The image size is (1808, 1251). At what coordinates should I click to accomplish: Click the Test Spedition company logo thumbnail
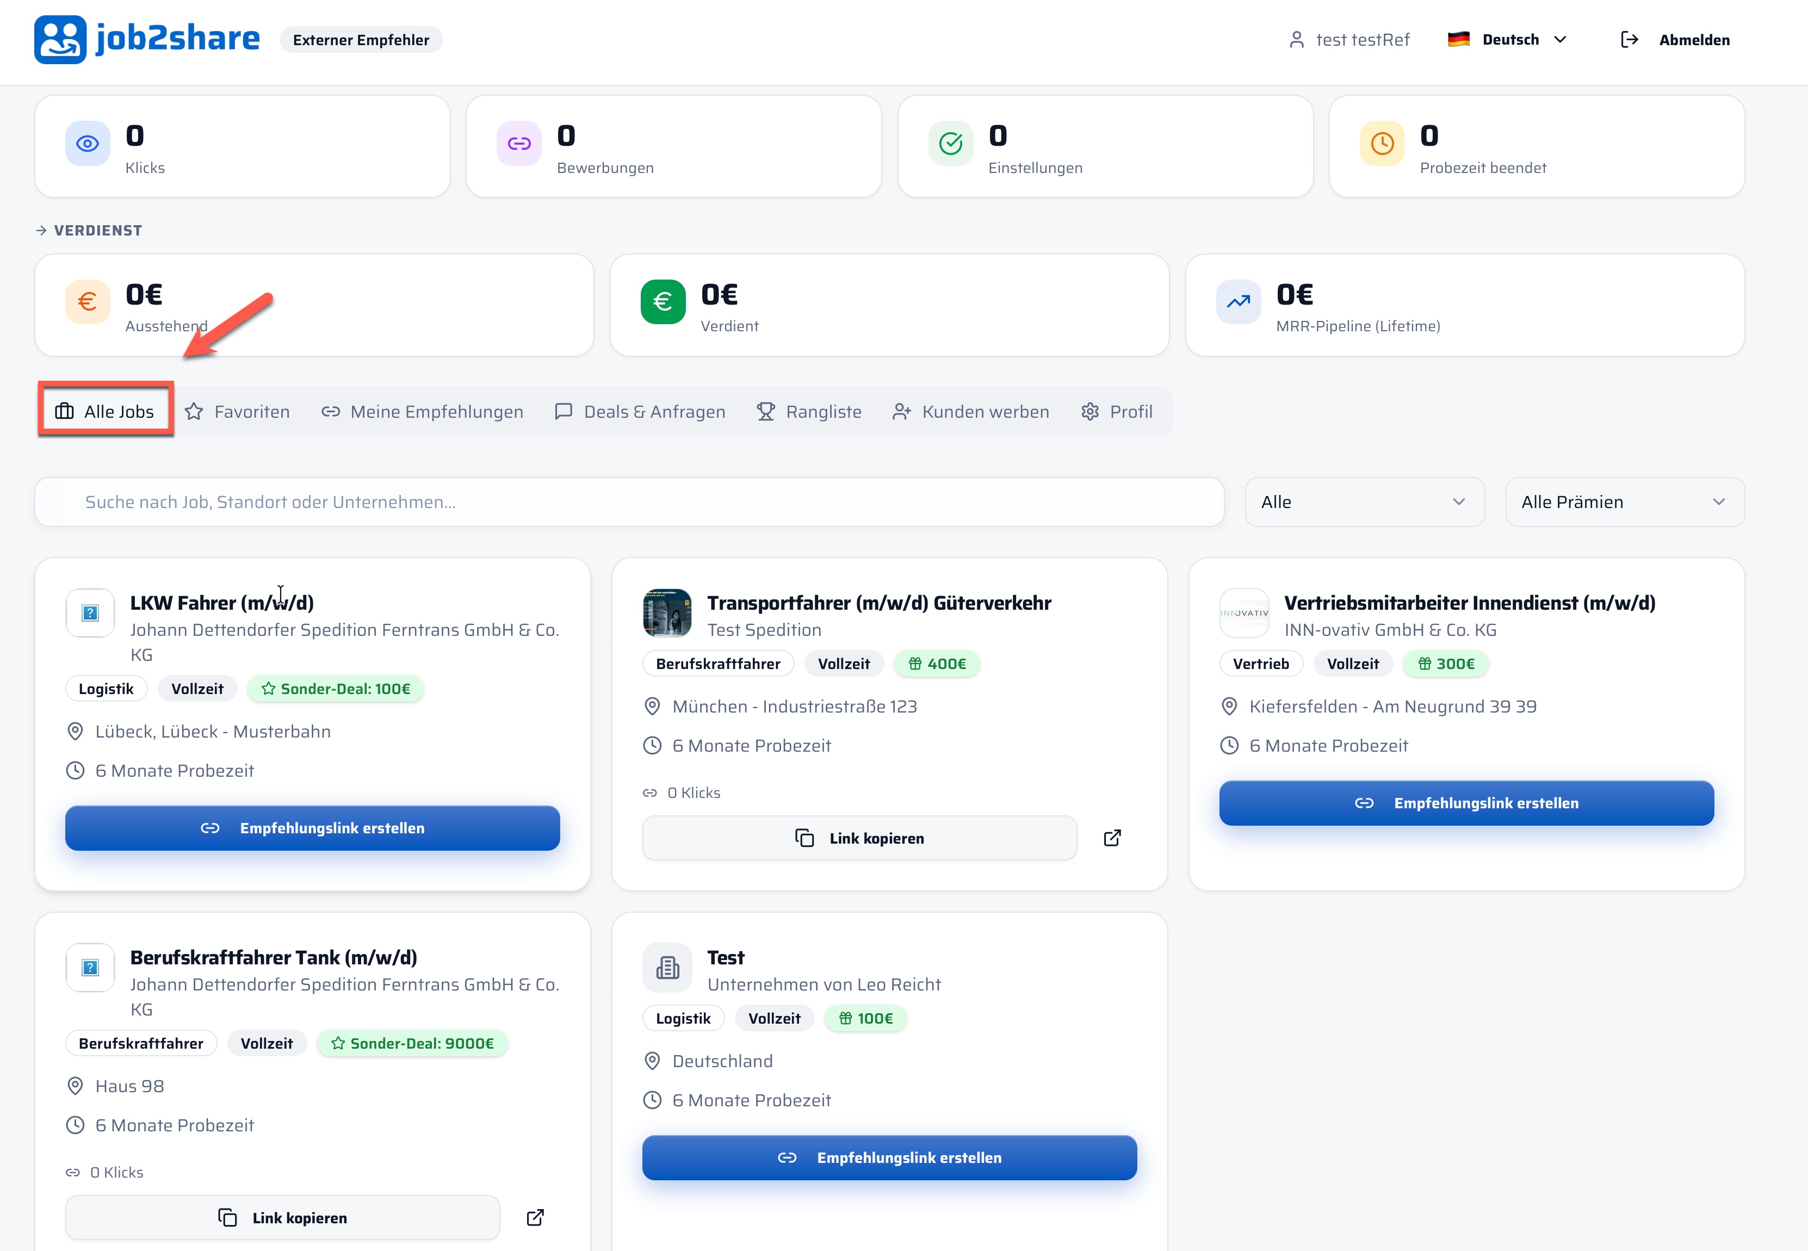point(667,613)
